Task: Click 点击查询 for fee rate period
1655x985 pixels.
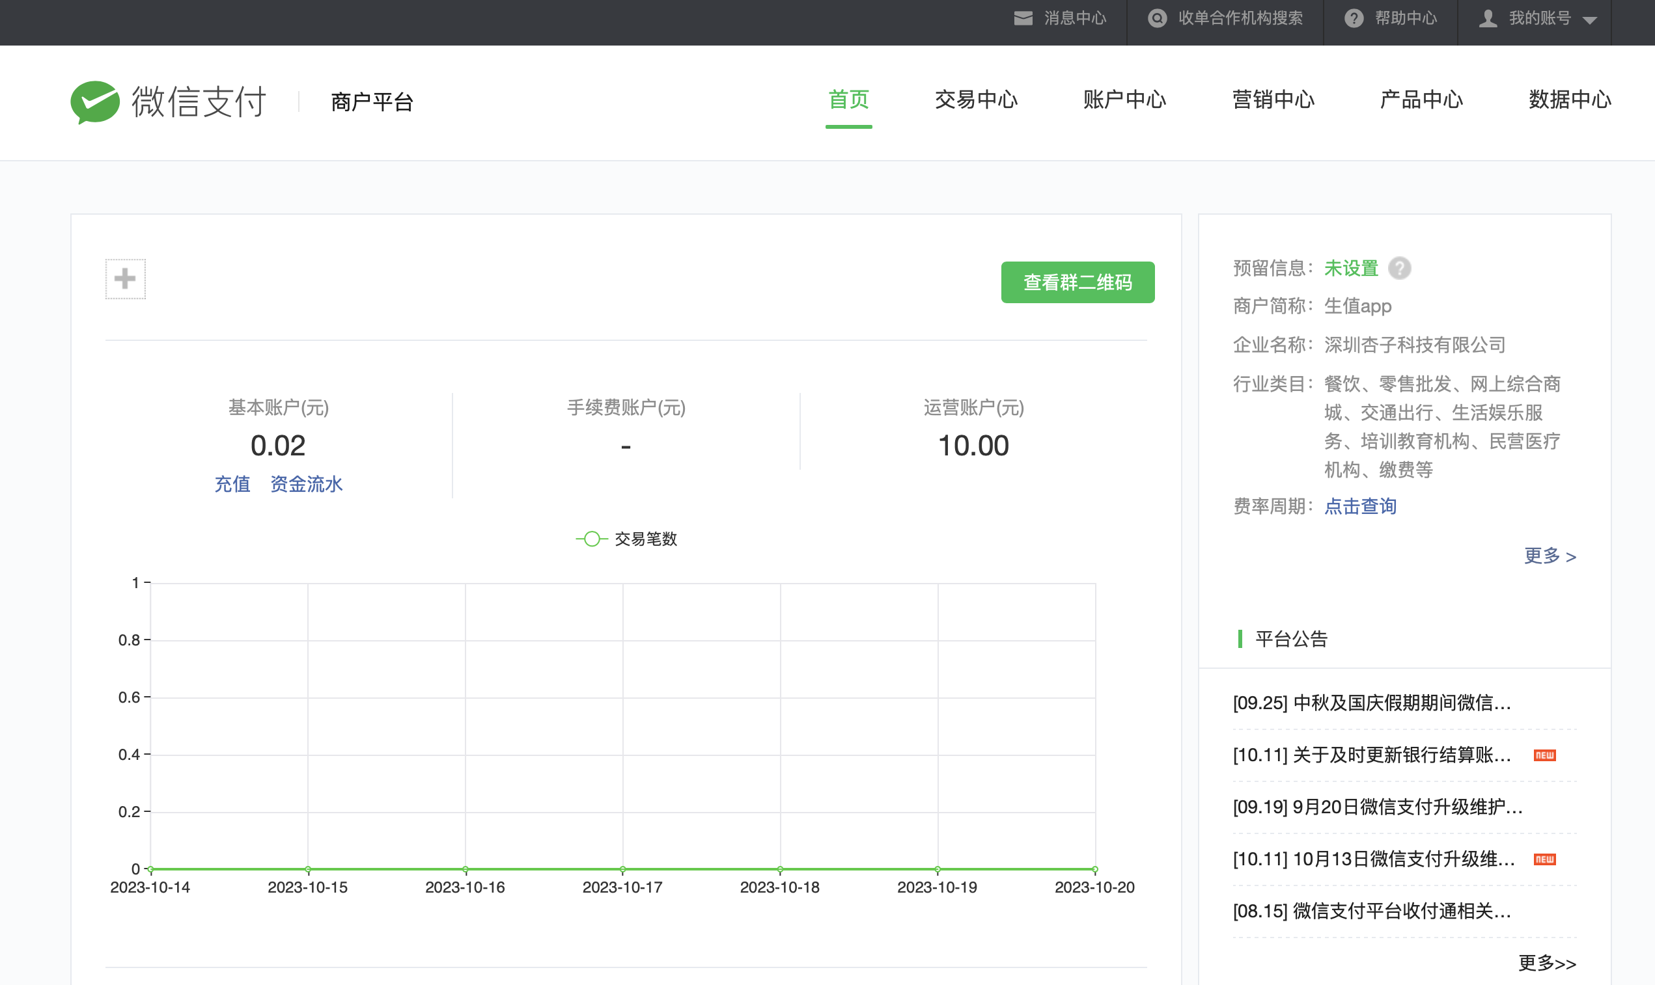Action: click(x=1360, y=506)
